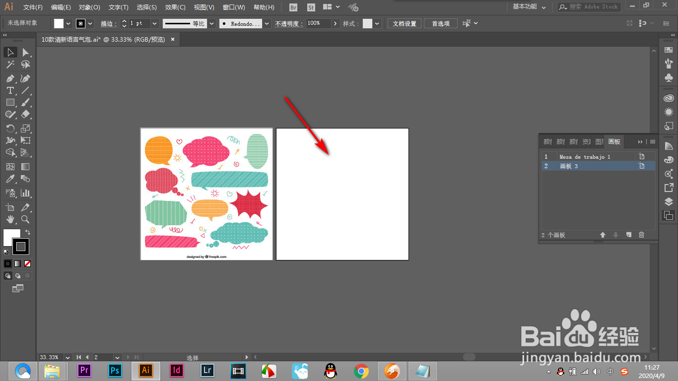Open workspace switcher 基本功能 dropdown
Image resolution: width=678 pixels, height=381 pixels.
point(529,7)
